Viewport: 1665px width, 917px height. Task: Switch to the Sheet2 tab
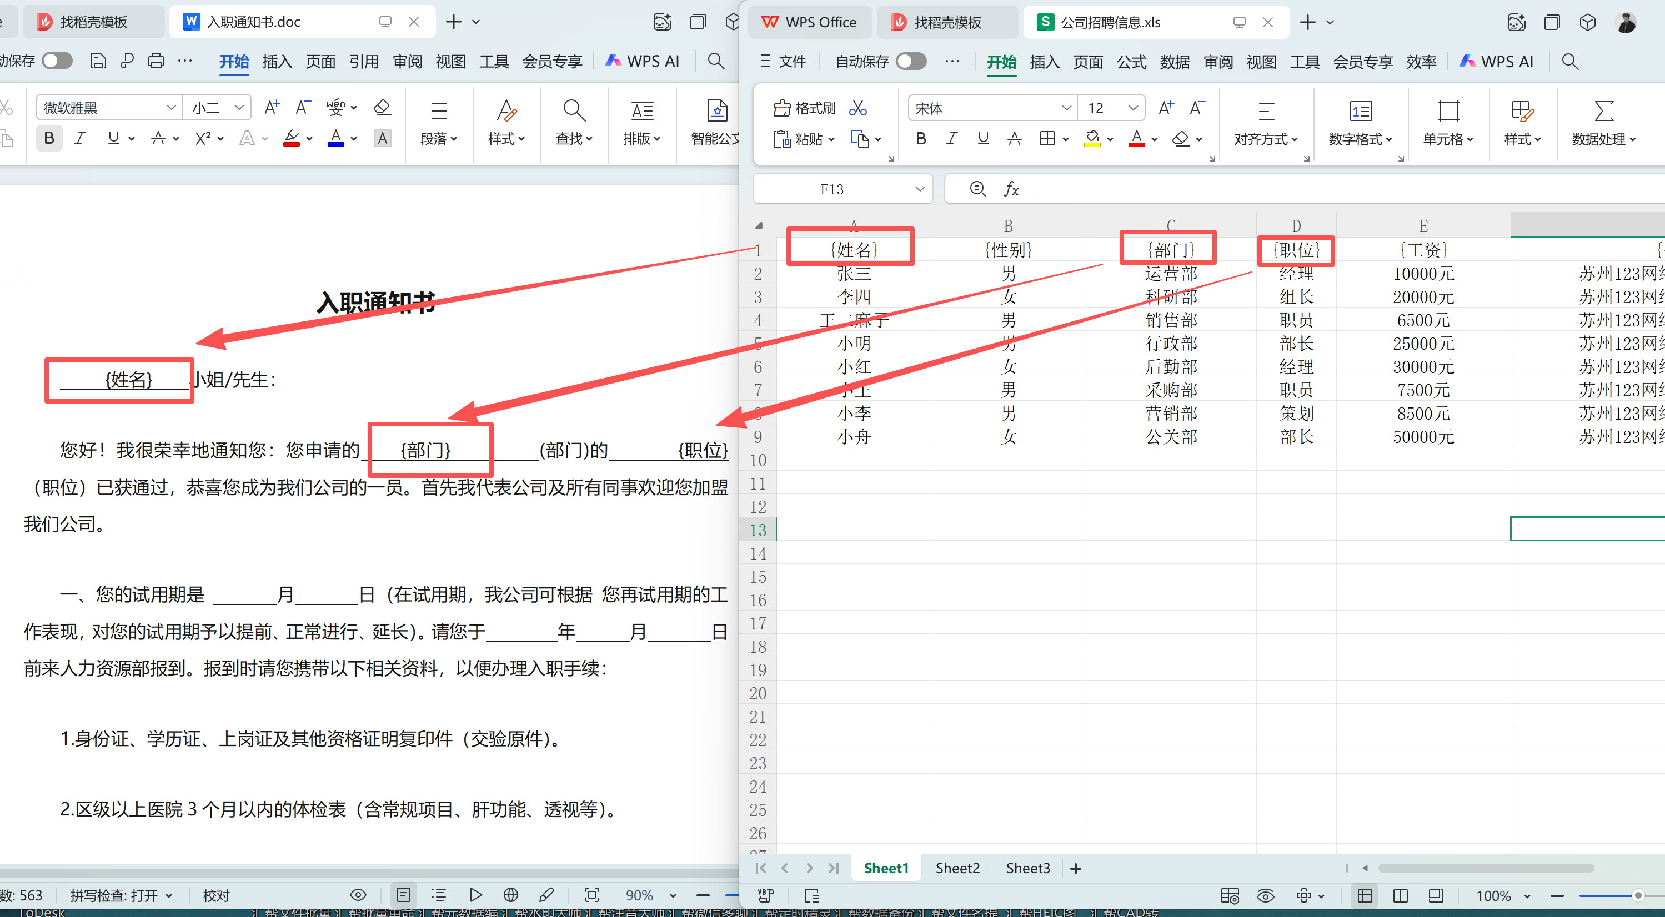(x=957, y=868)
